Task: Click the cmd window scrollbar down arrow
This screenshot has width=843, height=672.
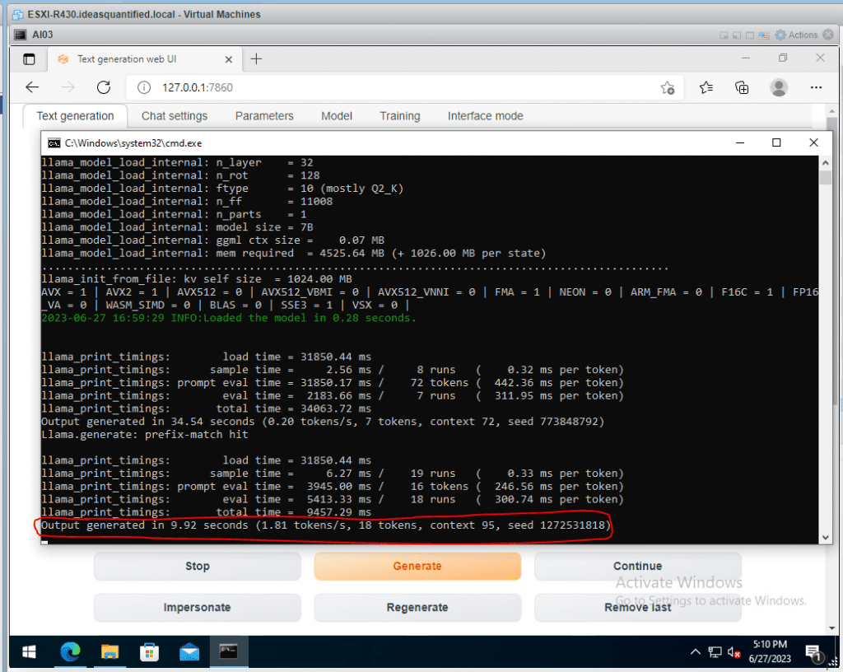Action: [x=826, y=537]
